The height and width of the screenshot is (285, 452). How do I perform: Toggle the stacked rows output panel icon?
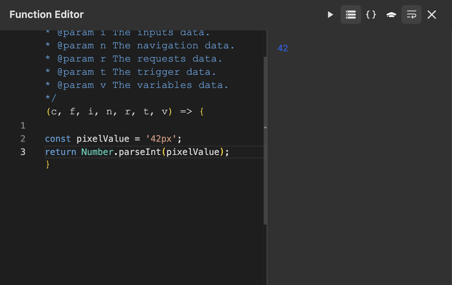351,15
